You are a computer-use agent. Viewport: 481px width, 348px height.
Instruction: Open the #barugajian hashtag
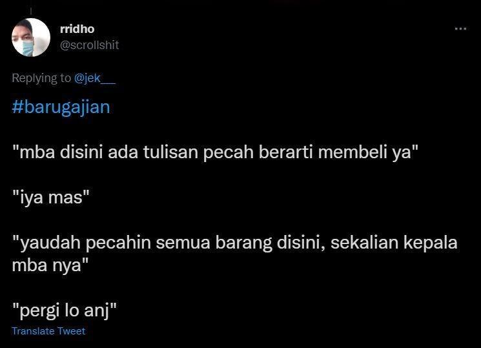(x=61, y=107)
